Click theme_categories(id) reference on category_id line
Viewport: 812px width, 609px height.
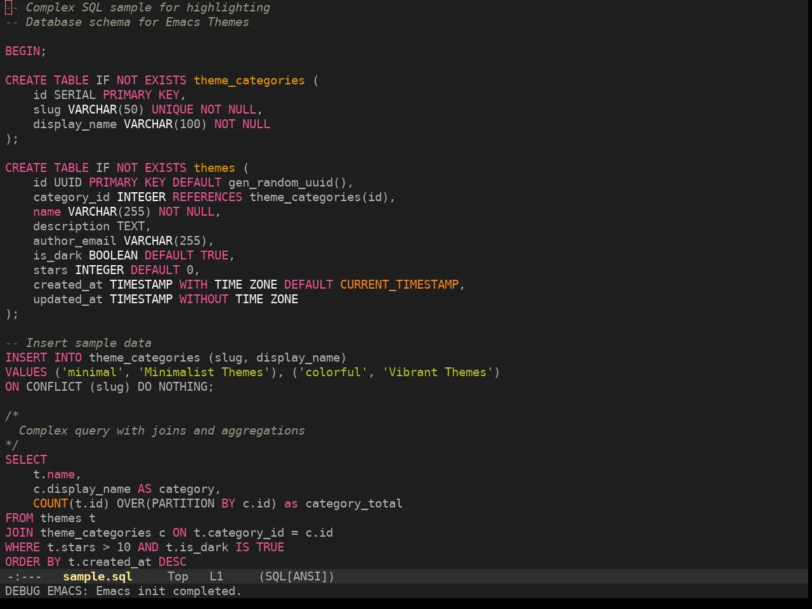319,197
